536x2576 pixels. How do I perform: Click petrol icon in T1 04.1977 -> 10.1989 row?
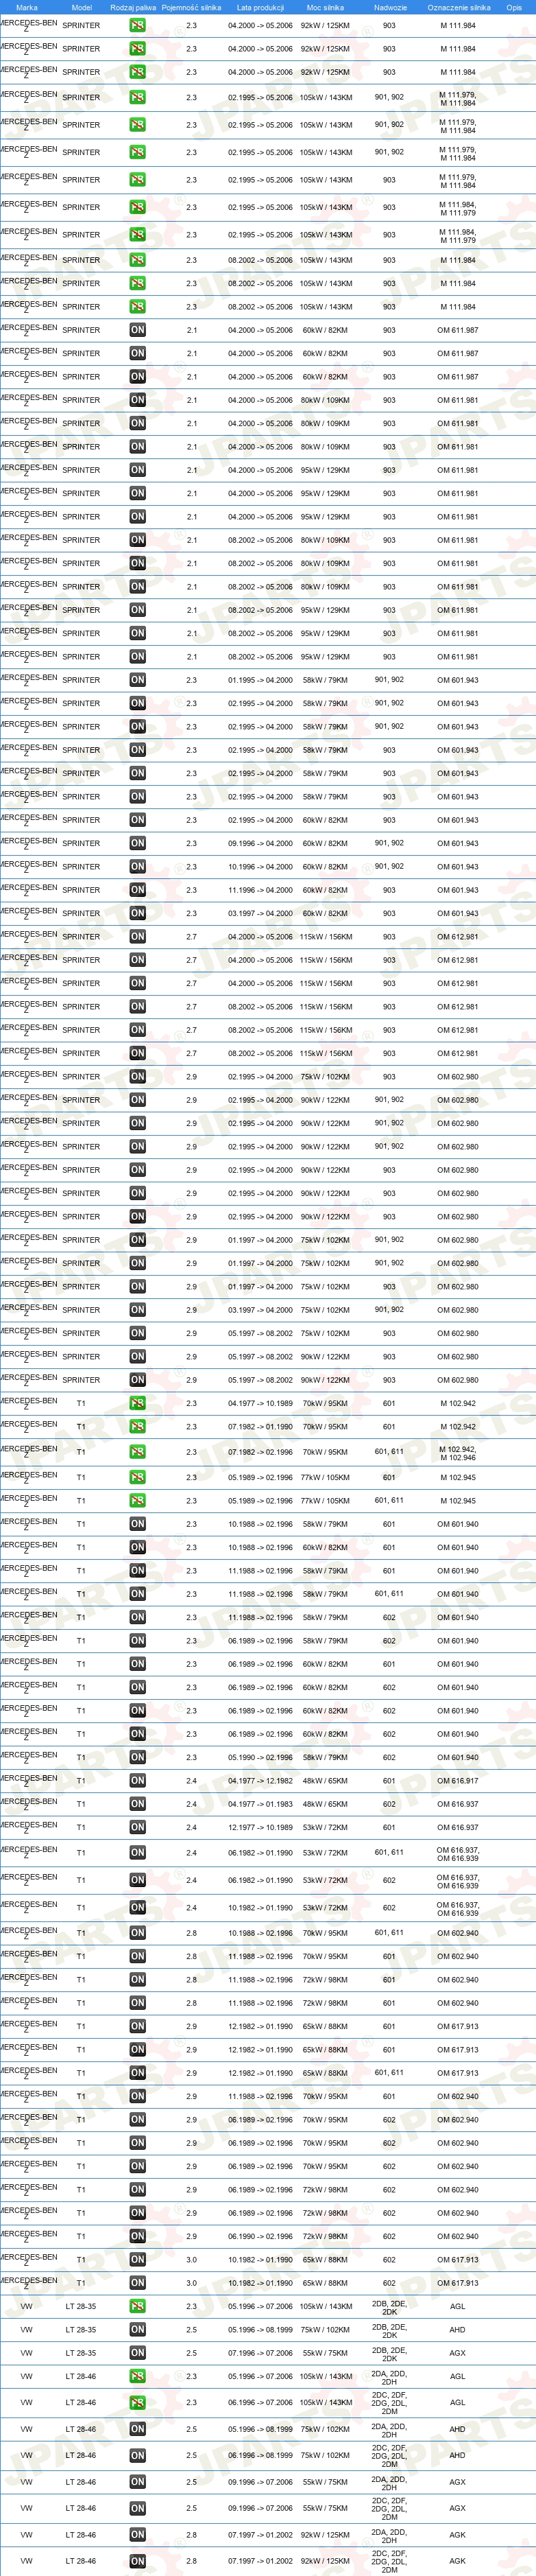click(x=138, y=1403)
